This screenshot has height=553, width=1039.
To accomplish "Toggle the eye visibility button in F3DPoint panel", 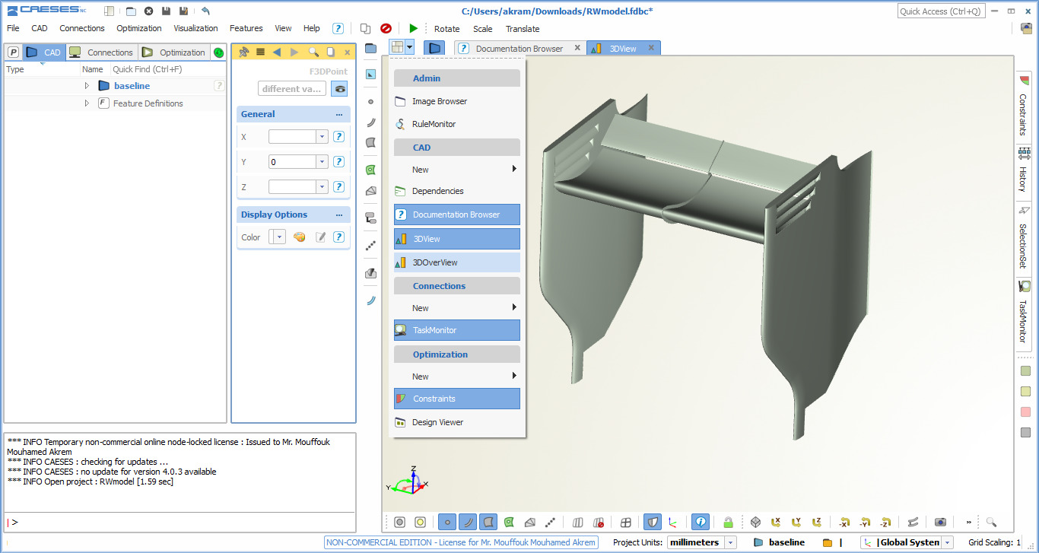I will (x=339, y=89).
